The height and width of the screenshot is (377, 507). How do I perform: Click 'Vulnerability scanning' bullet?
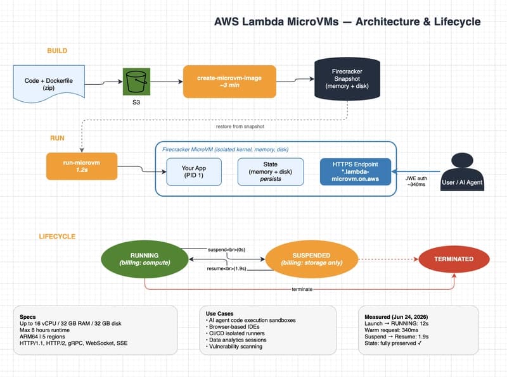[x=234, y=347]
